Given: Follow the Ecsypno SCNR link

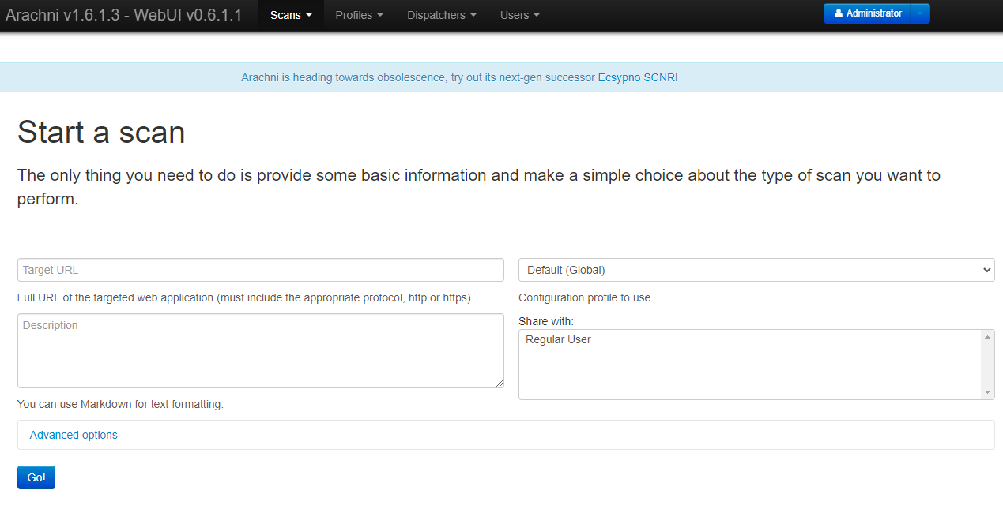Looking at the screenshot, I should (x=636, y=77).
